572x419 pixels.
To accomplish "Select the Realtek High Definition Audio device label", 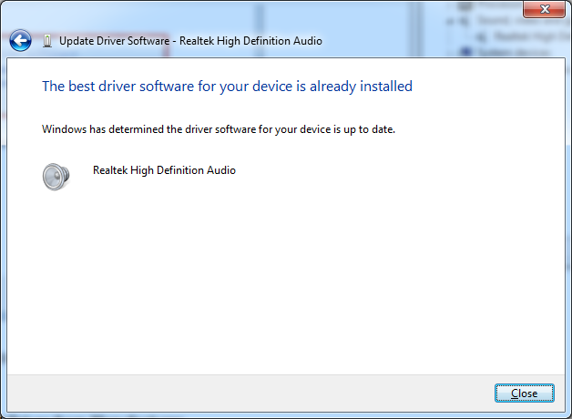I will click(x=164, y=170).
